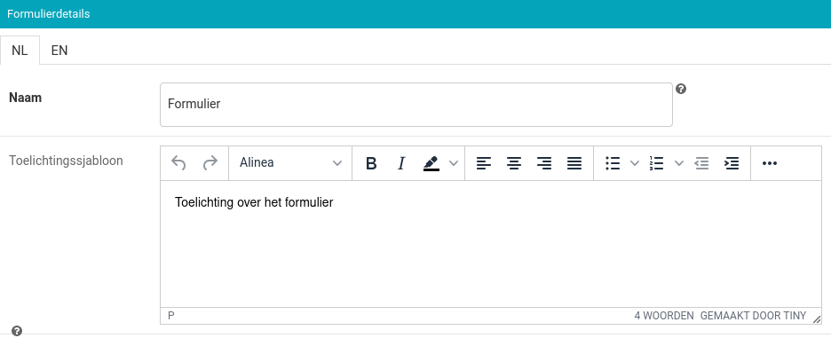Expand bullet list style options
Viewport: 831px width, 338px height.
pyautogui.click(x=635, y=163)
